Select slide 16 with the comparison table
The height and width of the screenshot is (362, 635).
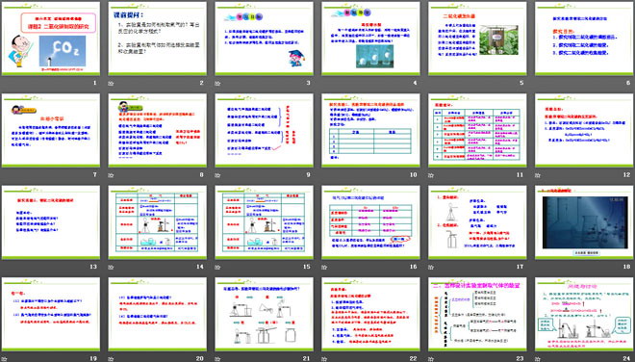pyautogui.click(x=370, y=222)
